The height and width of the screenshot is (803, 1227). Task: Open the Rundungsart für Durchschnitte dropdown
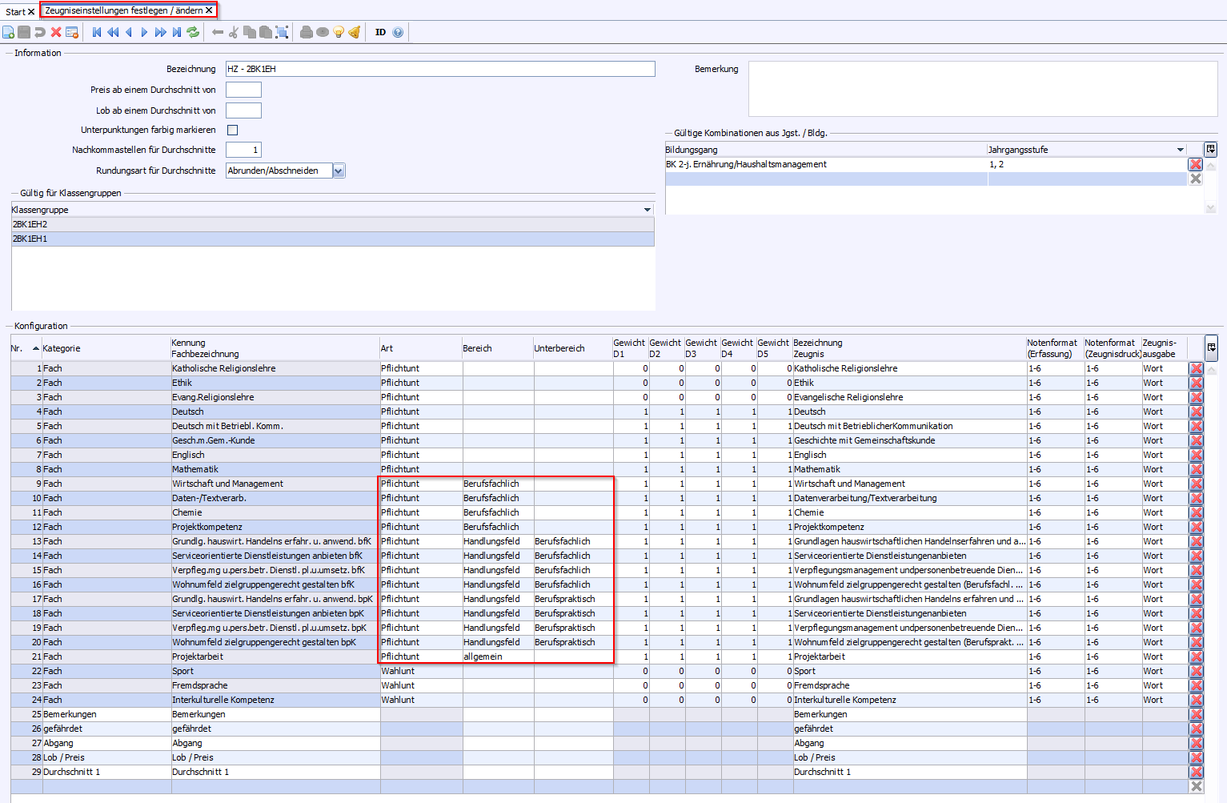339,171
